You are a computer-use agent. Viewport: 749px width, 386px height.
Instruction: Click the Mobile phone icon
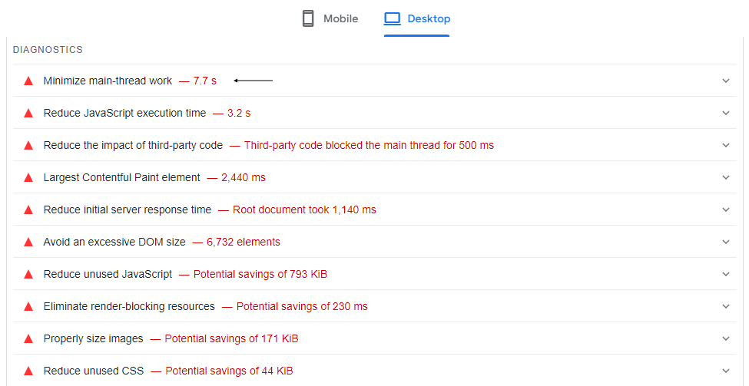coord(308,18)
